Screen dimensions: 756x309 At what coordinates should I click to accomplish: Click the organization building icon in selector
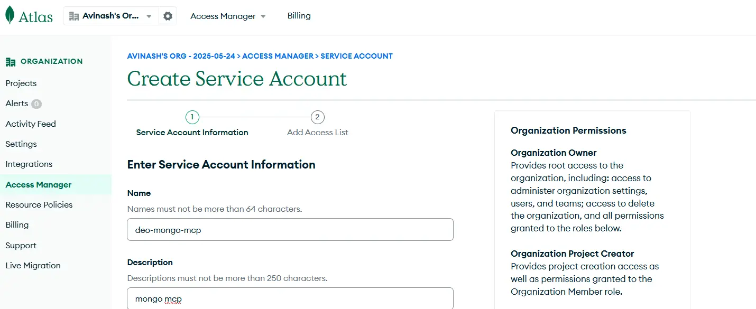(74, 16)
